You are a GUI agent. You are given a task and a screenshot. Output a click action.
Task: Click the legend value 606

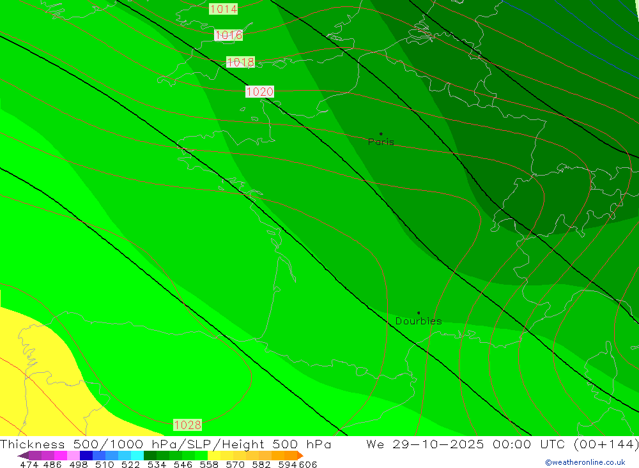[308, 464]
